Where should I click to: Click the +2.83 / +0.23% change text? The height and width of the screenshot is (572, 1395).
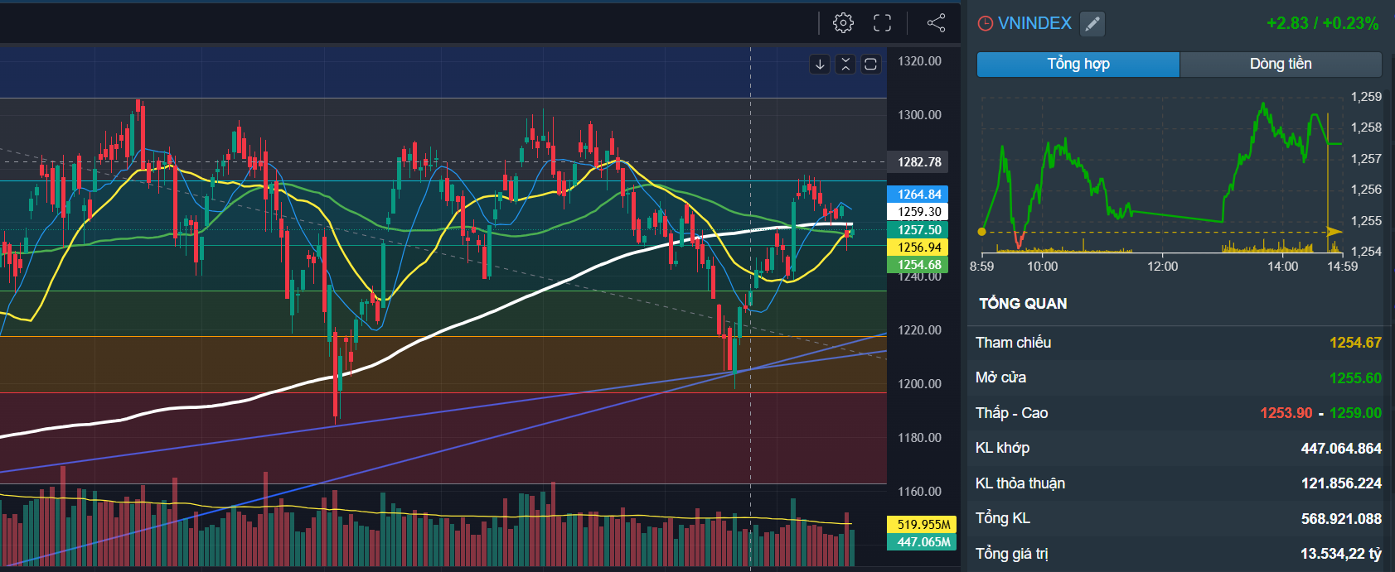pyautogui.click(x=1322, y=23)
